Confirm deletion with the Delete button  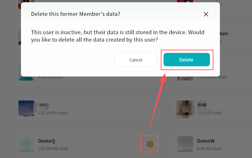(x=186, y=60)
